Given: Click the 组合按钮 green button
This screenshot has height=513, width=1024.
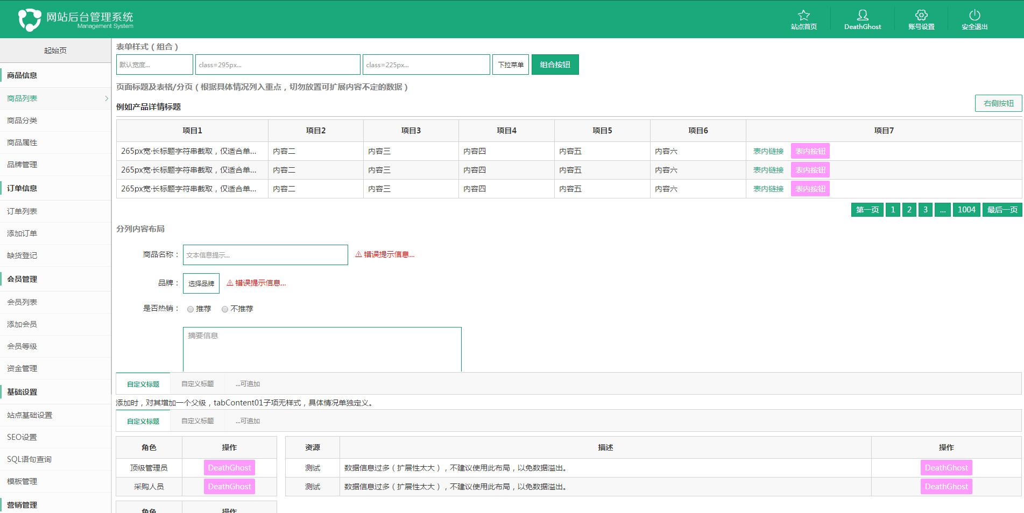Looking at the screenshot, I should coord(555,65).
